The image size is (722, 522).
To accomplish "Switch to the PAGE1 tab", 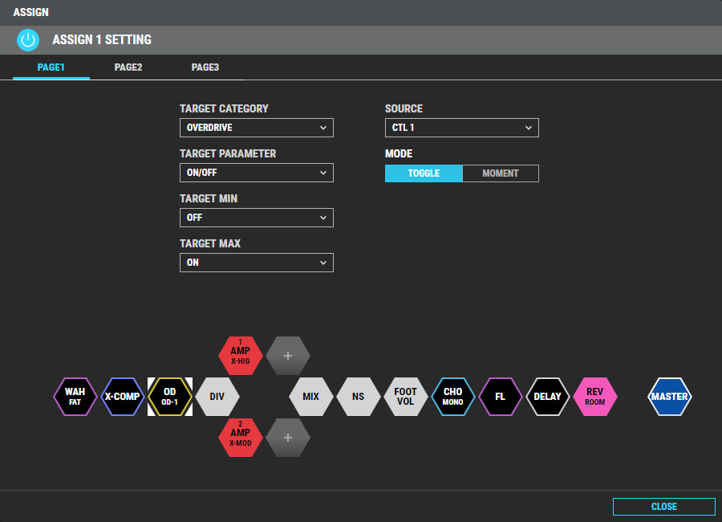I will click(51, 67).
